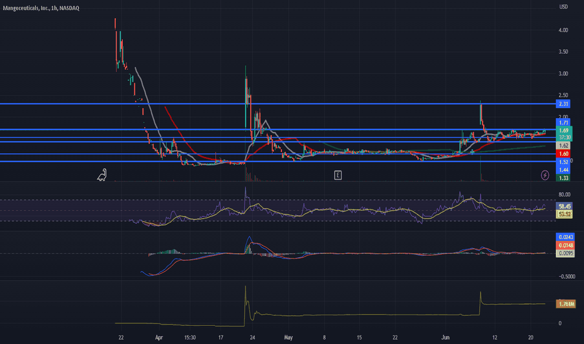Click the 2.50 price axis label
The height and width of the screenshot is (344, 584).
(x=563, y=95)
